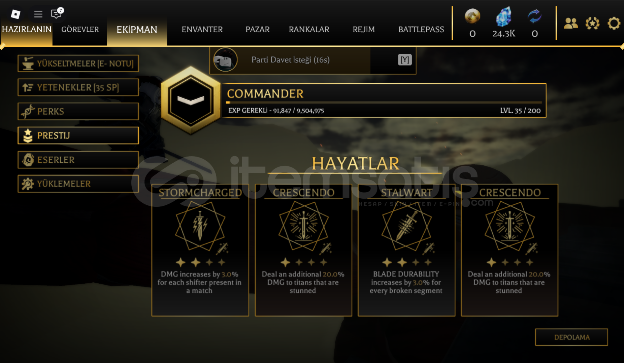Click the blue refresh arrows icon
The height and width of the screenshot is (363, 624).
534,16
